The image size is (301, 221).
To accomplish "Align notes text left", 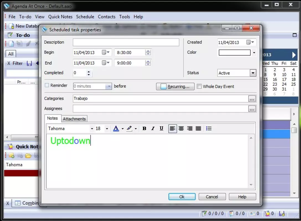I will [x=173, y=128].
